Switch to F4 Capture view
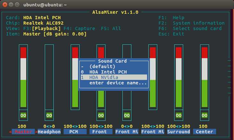The image size is (234, 140). (79, 28)
